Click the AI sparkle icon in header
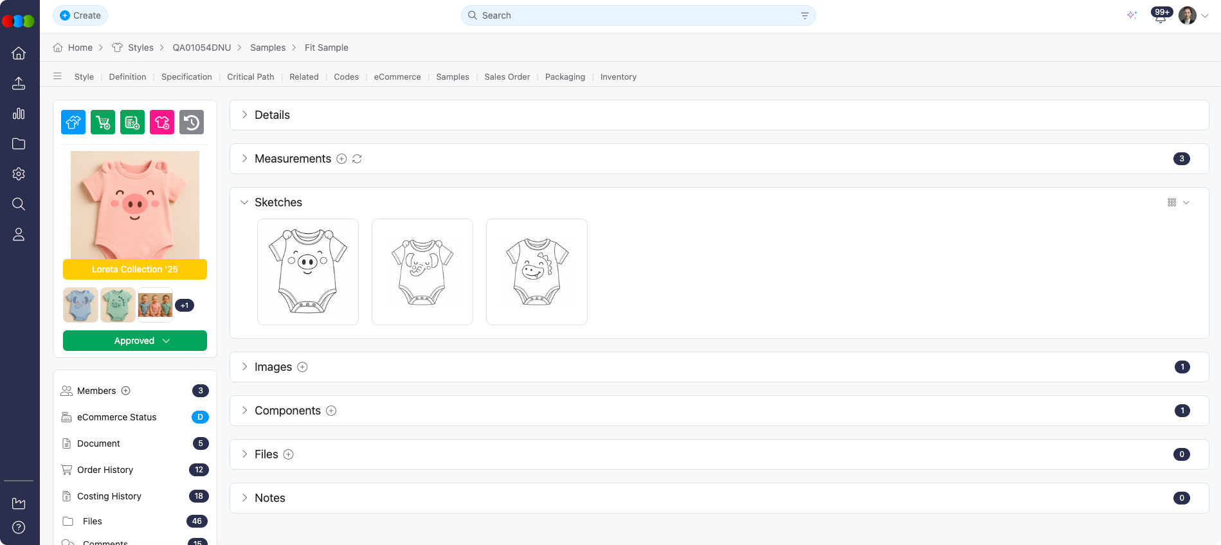This screenshot has height=545, width=1221. (1132, 15)
